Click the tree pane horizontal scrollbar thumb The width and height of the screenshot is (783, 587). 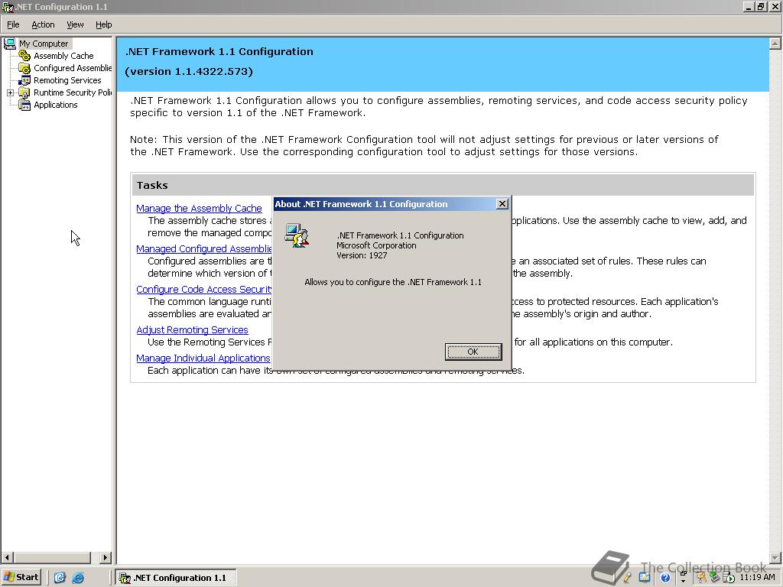tap(52, 557)
